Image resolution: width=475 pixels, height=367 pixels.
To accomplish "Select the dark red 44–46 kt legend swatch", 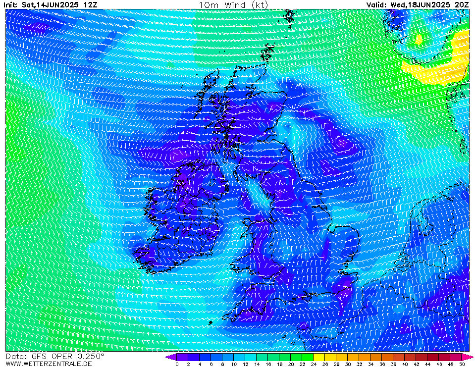I will [433, 357].
